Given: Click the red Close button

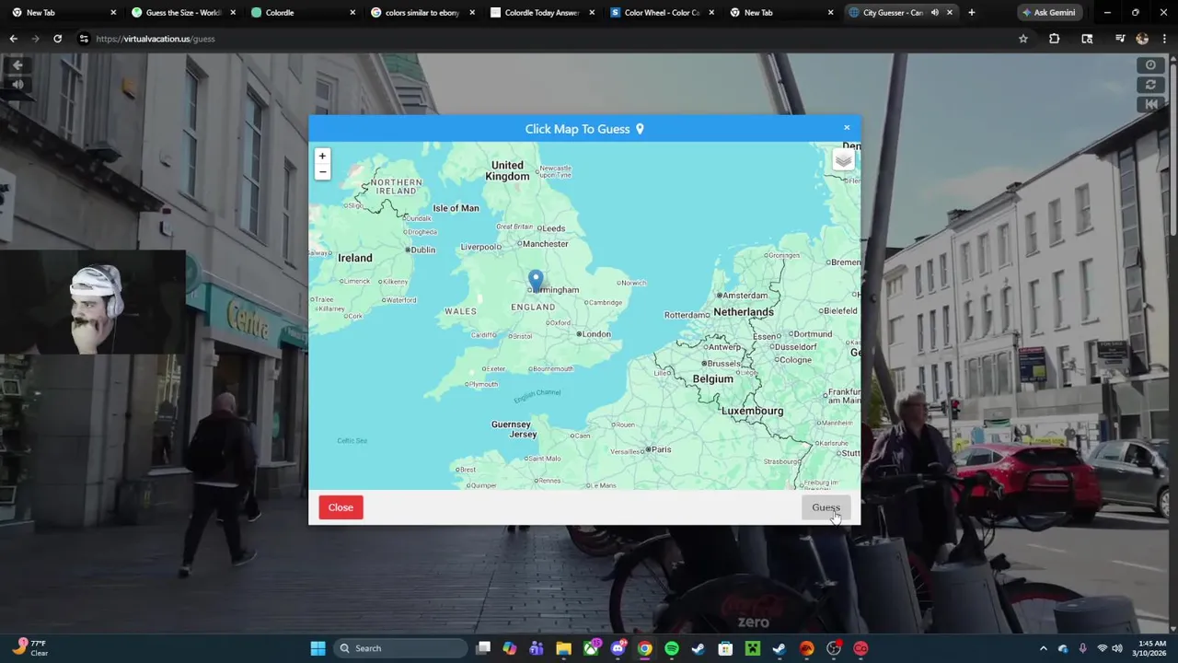Looking at the screenshot, I should (341, 507).
